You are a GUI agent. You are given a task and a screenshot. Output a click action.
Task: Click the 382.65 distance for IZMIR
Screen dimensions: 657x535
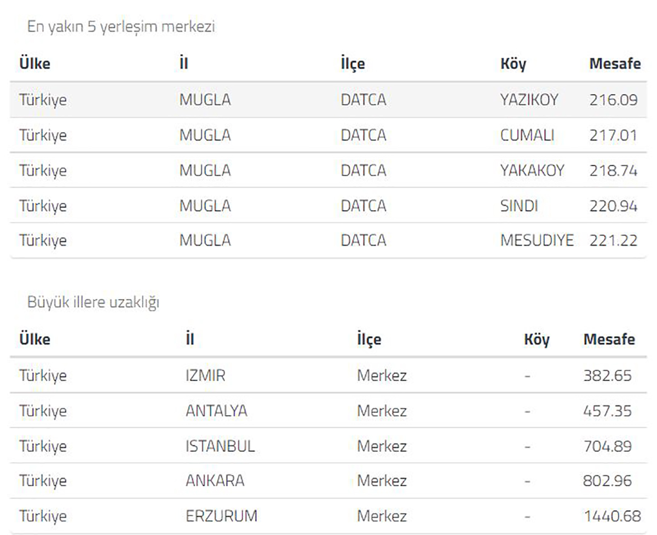coord(607,376)
